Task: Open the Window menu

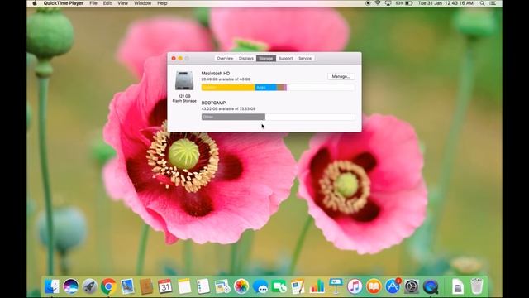Action: (143, 3)
